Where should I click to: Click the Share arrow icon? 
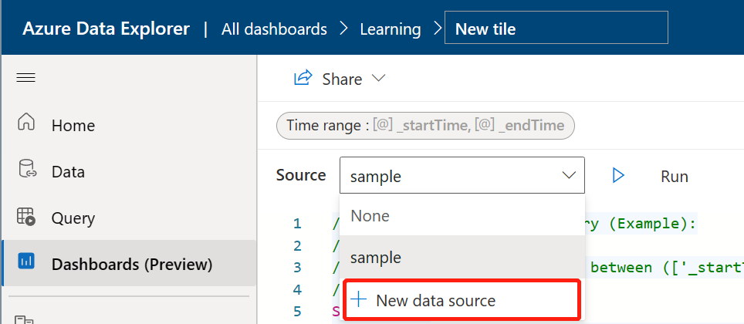click(303, 78)
